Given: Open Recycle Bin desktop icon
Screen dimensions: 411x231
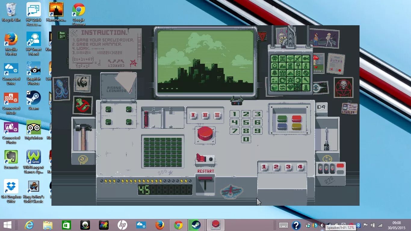Looking at the screenshot, I should click(11, 12).
